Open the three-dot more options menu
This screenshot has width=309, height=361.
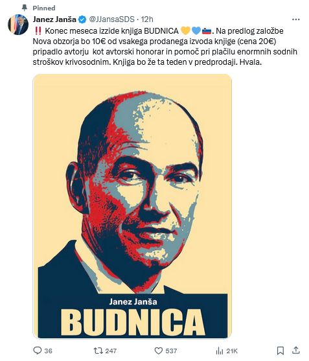click(x=295, y=19)
